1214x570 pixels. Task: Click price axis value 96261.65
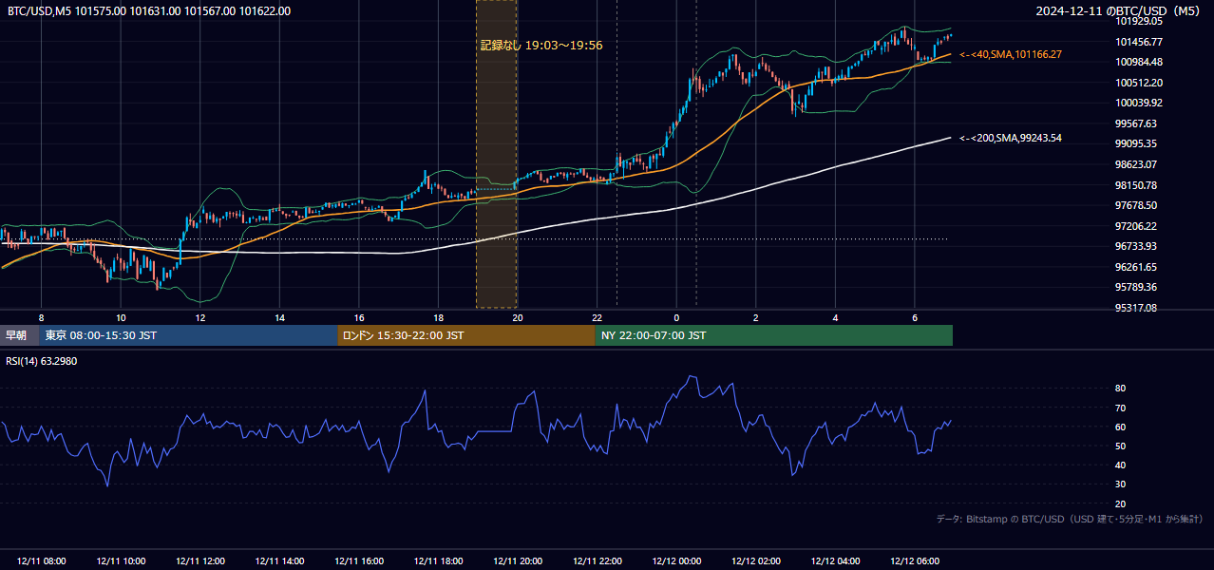coord(1135,267)
